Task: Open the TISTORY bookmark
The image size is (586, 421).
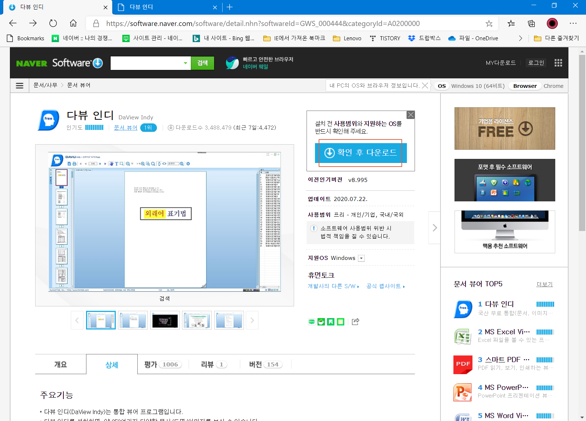Action: 385,38
